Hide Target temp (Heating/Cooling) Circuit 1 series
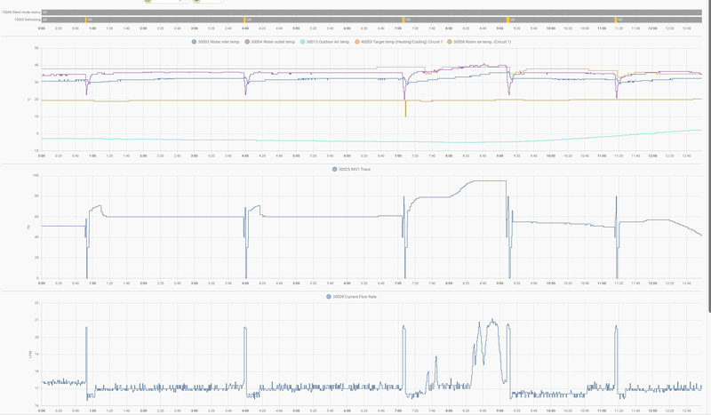 coord(402,42)
